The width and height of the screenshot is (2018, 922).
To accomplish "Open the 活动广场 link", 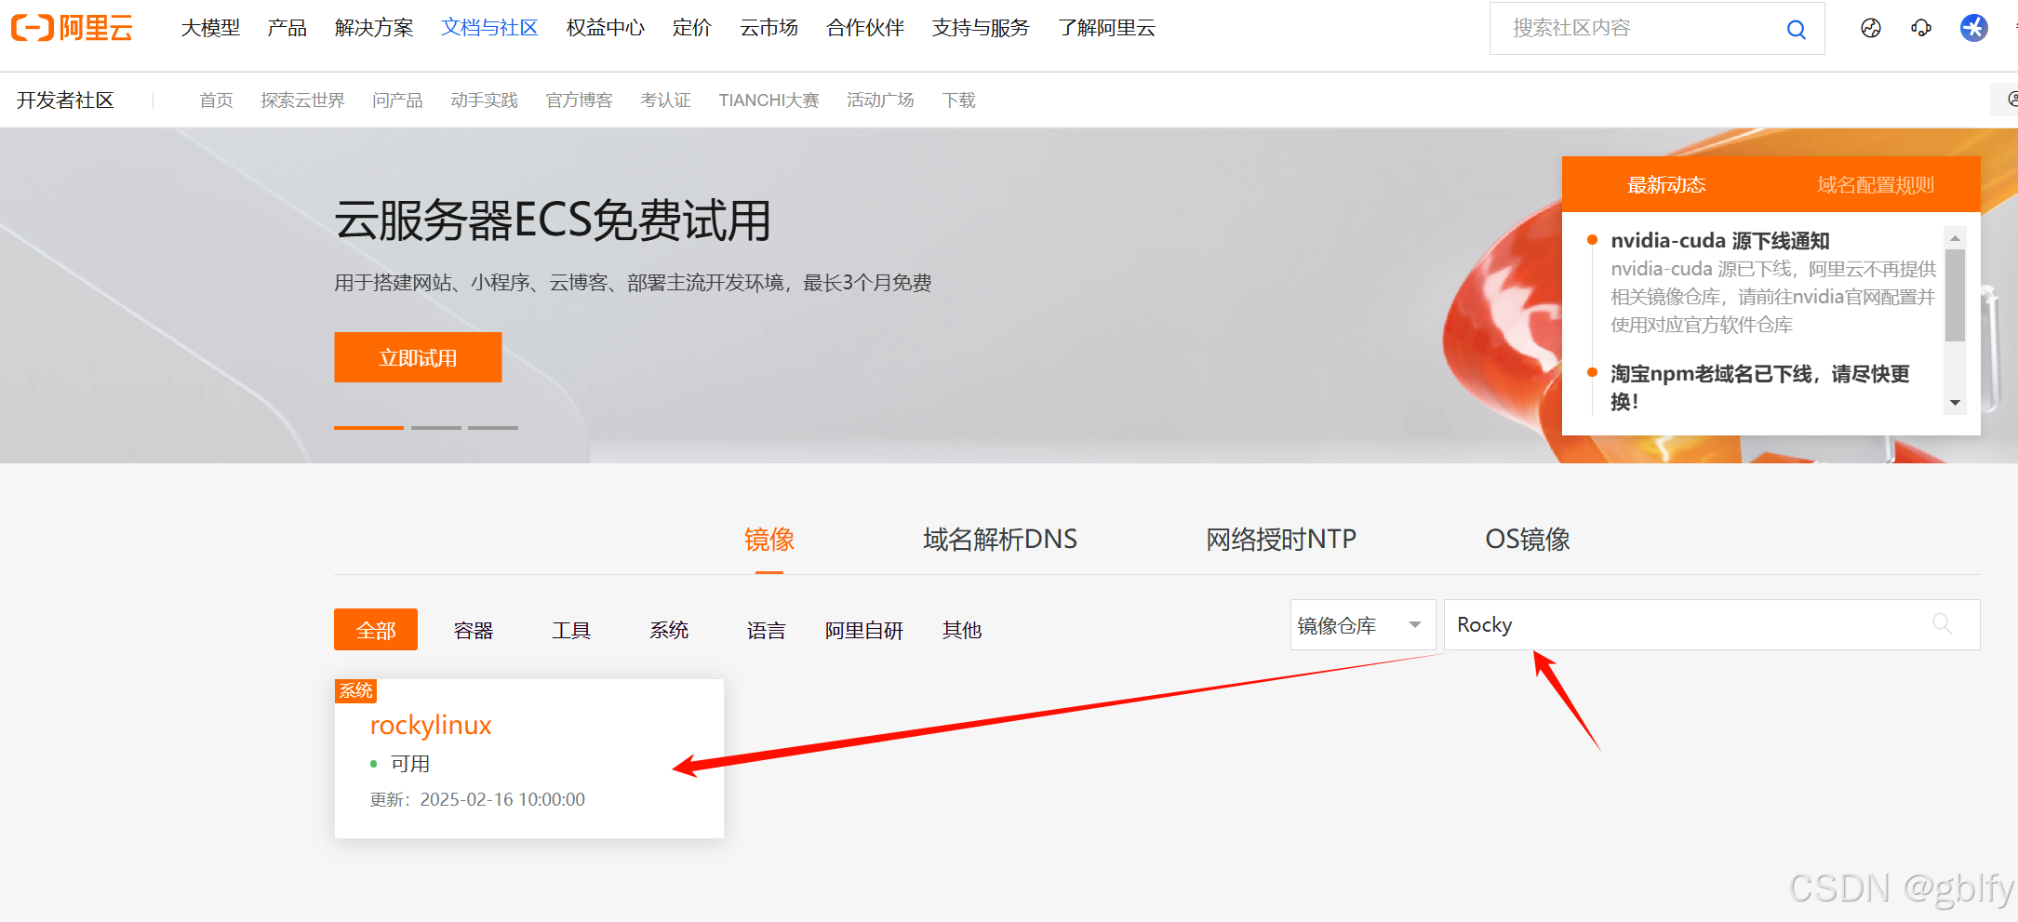I will coord(880,100).
